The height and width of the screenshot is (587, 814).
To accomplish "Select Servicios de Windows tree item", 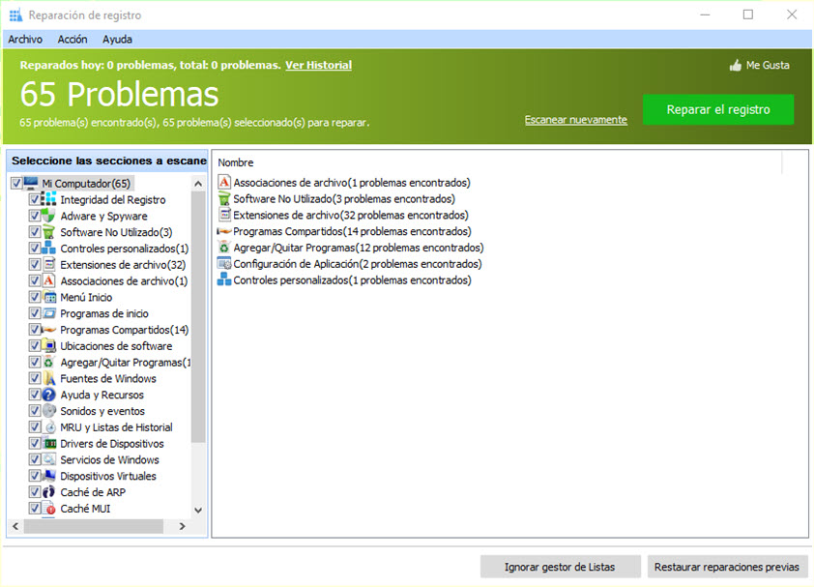I will point(109,459).
